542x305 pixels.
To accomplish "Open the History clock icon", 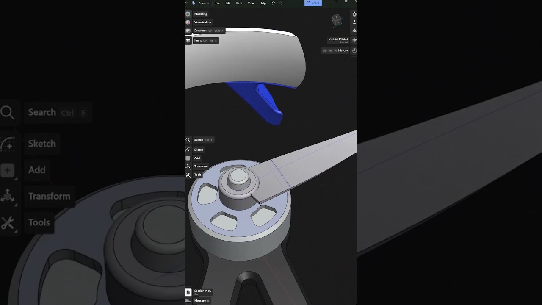I will point(354,50).
